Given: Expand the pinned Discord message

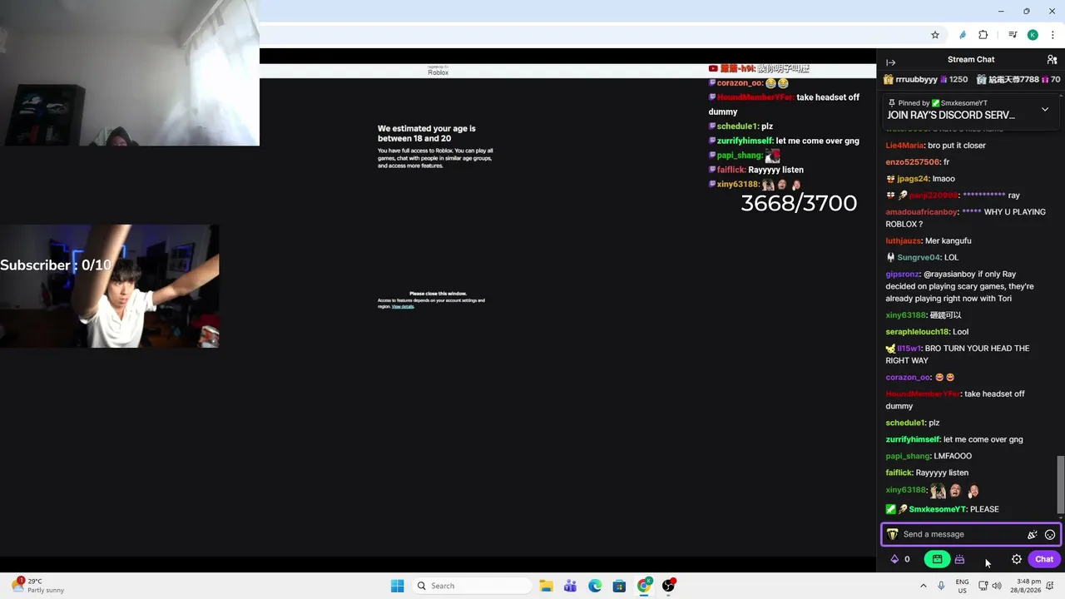Looking at the screenshot, I should tap(1045, 109).
